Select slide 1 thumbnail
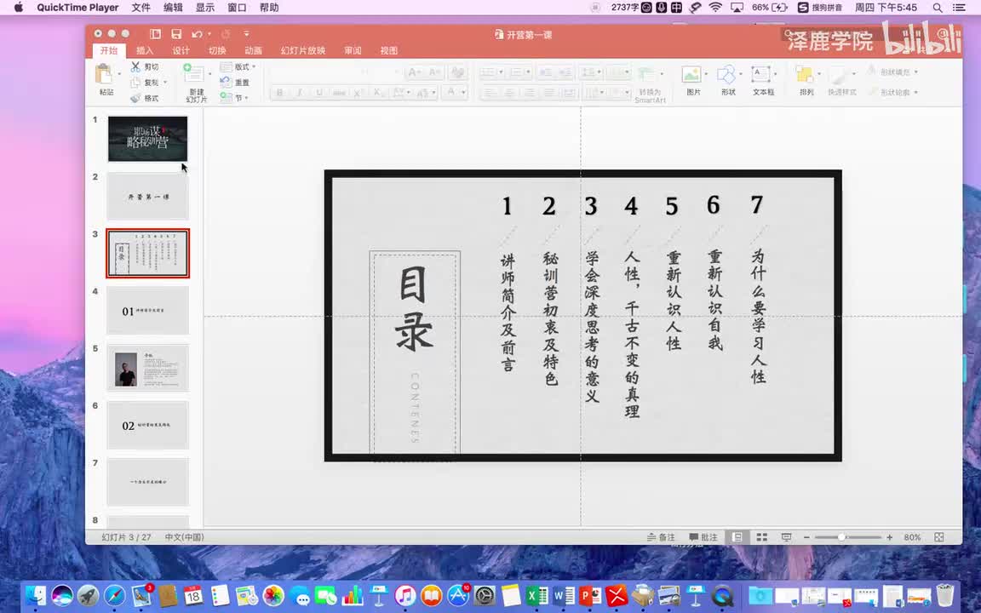This screenshot has height=613, width=981. (147, 139)
